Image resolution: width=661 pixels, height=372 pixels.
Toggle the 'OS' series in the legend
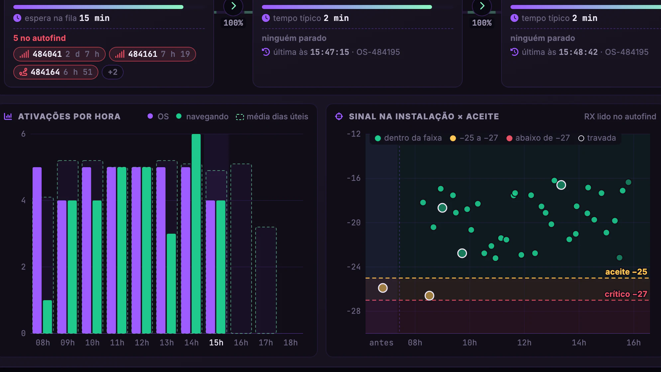tap(158, 116)
